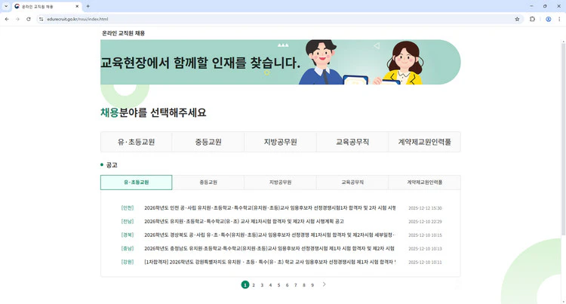Switch to 교육공무직 notice tab
Image resolution: width=566 pixels, height=304 pixels.
click(x=352, y=183)
